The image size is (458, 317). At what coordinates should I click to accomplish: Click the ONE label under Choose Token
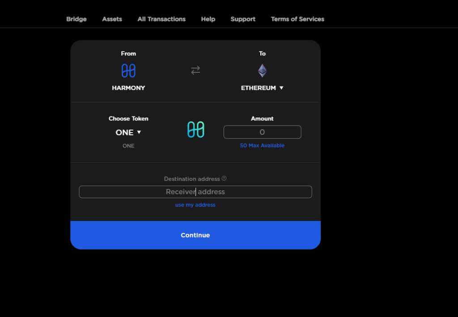coord(128,146)
